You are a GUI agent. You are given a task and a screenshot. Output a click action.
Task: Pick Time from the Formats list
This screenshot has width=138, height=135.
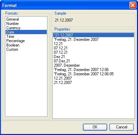coord(10,36)
